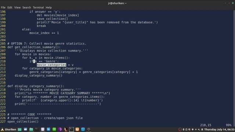Open the Help menu
Screen dimensions: 235x132
point(48,7)
